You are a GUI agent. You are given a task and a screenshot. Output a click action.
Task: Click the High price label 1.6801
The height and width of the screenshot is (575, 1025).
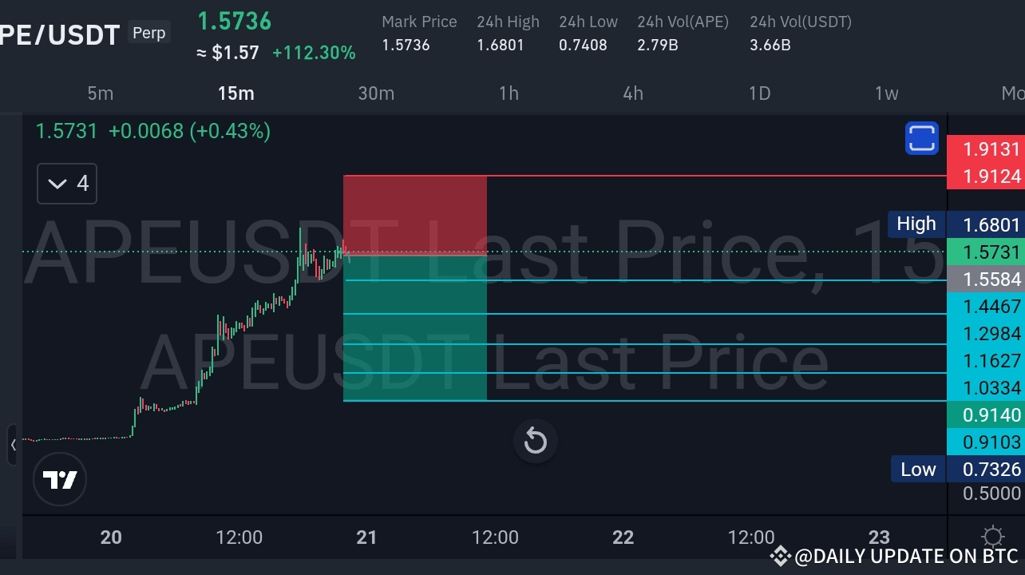pos(990,224)
